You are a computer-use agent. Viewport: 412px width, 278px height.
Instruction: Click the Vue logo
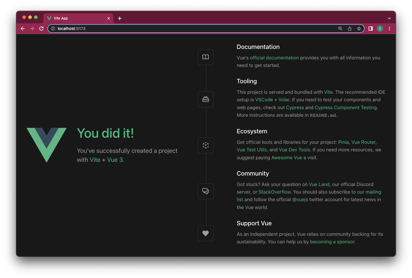pyautogui.click(x=47, y=145)
